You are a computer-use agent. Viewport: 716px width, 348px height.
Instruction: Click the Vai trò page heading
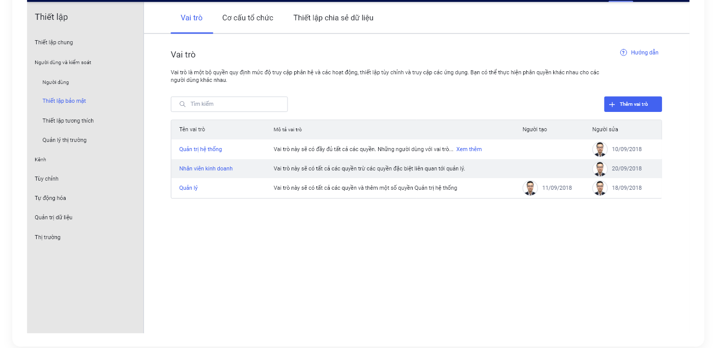click(x=183, y=55)
